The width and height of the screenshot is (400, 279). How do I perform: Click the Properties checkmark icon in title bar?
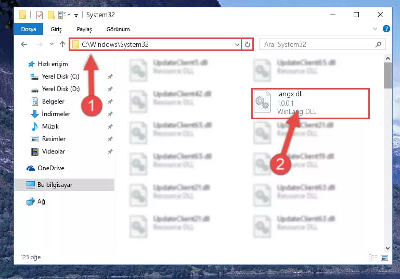pyautogui.click(x=40, y=15)
